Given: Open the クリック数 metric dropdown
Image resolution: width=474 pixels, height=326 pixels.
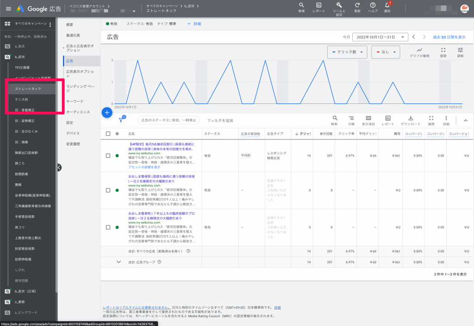Looking at the screenshot, I should coord(347,52).
